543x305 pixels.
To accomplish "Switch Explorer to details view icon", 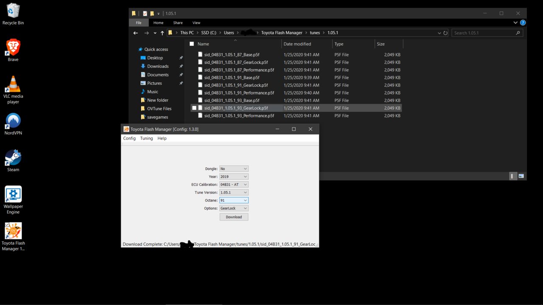I will pos(512,176).
